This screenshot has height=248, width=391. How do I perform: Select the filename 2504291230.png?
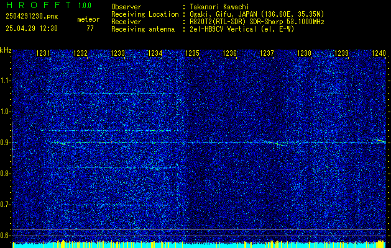coord(32,16)
